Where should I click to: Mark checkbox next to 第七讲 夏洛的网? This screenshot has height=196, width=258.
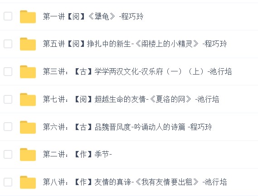(x=8, y=99)
